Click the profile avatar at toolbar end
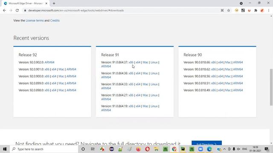Screen dimensions: 273x153 [262, 10]
